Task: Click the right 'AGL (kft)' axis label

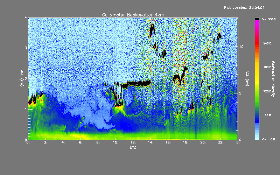Action: [247, 78]
